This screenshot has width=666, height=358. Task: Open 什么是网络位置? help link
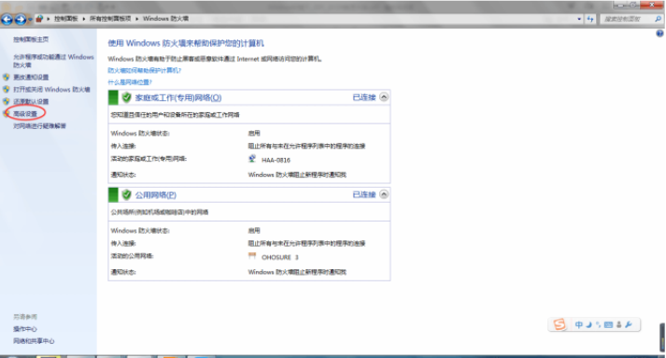click(130, 82)
